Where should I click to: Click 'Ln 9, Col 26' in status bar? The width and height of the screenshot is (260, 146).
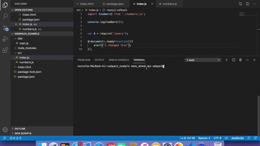(x=187, y=138)
